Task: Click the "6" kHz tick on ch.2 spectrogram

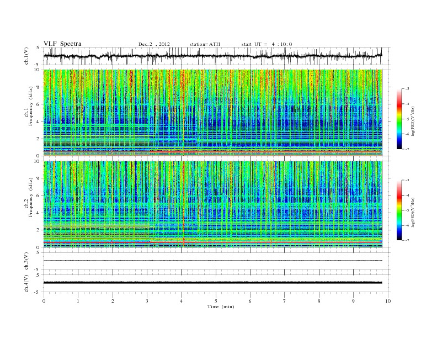Action: point(39,196)
